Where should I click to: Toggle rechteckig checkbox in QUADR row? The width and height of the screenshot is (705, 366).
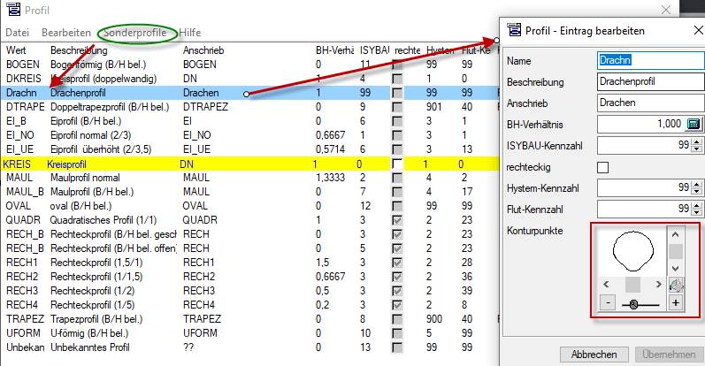(x=398, y=220)
